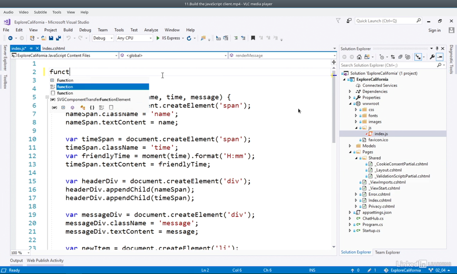This screenshot has width=457, height=274.
Task: Click the browser Refresh icon beside IIS Express
Action: pos(189,38)
